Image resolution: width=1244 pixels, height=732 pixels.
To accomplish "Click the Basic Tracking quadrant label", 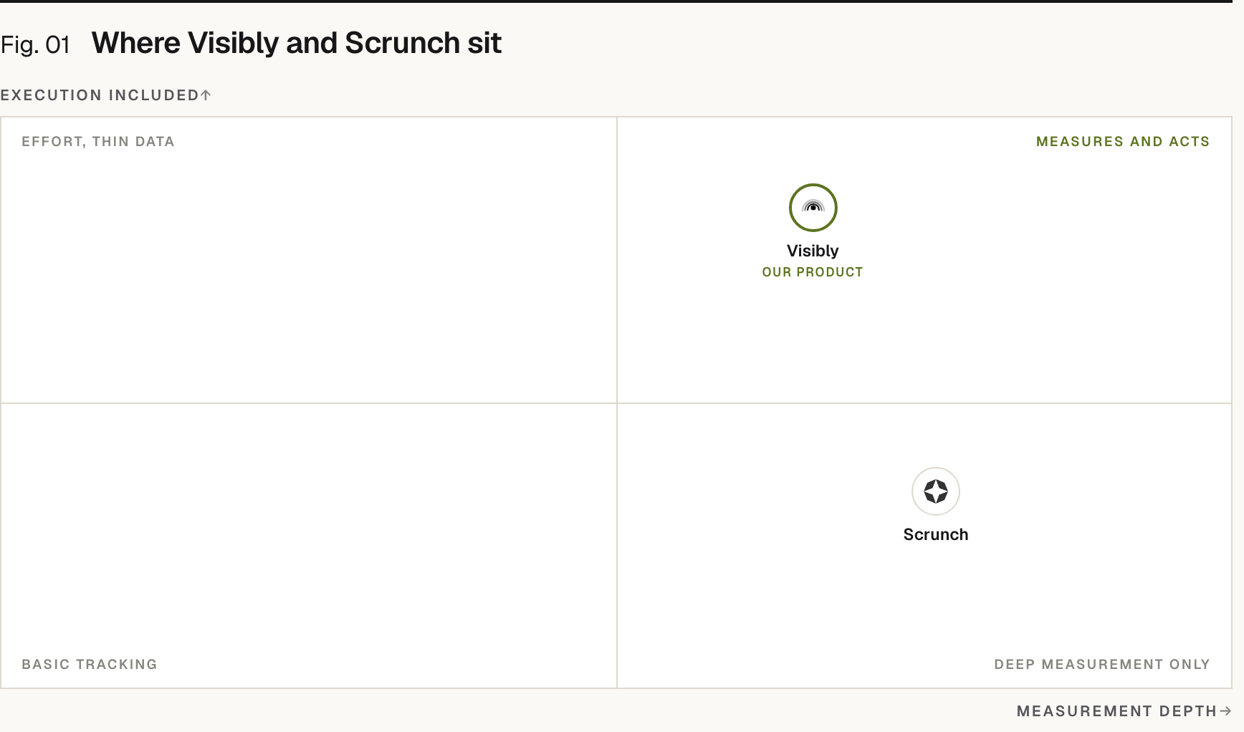I will 90,664.
